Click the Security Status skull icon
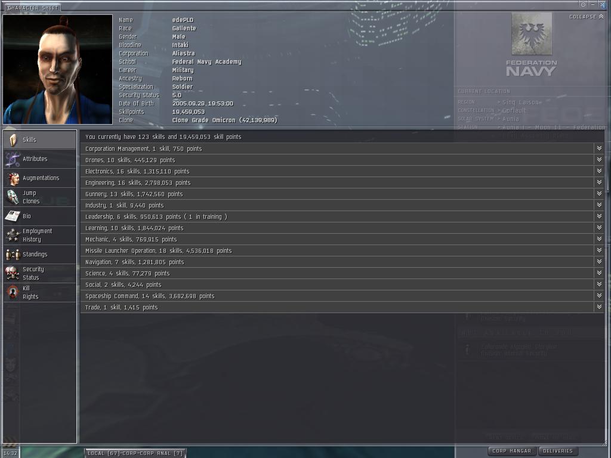The image size is (611, 458). pyautogui.click(x=13, y=273)
